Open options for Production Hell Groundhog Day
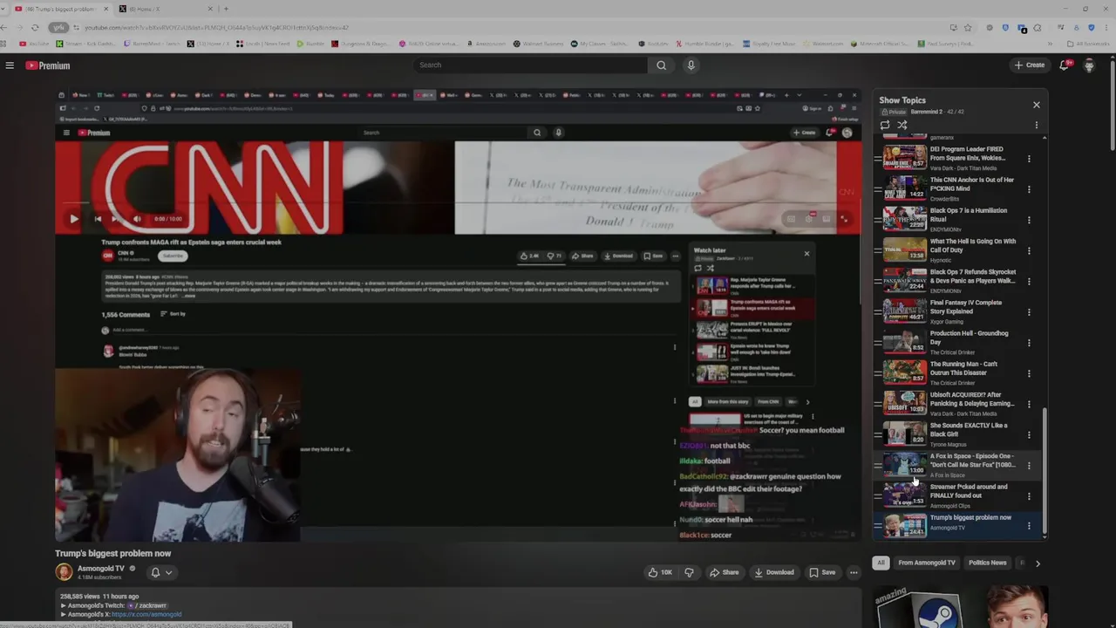Screen dimensions: 1116x628 [1029, 343]
